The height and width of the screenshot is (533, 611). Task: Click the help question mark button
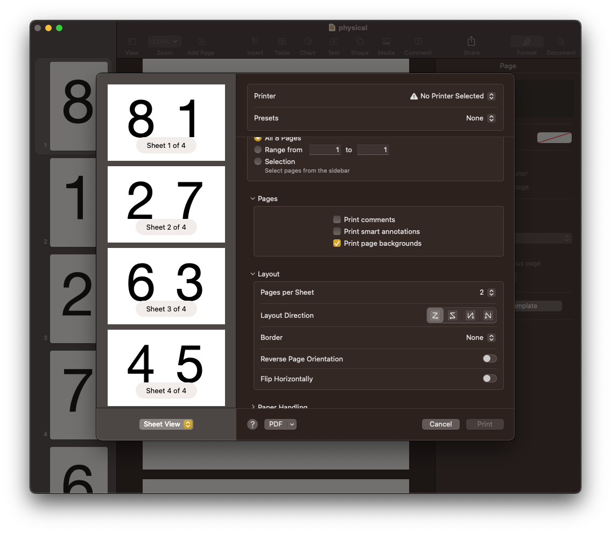pyautogui.click(x=252, y=424)
